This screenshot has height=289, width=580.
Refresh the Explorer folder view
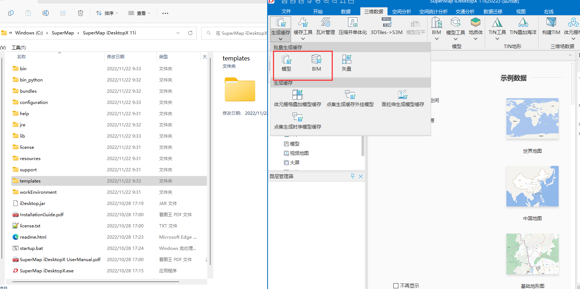point(190,33)
